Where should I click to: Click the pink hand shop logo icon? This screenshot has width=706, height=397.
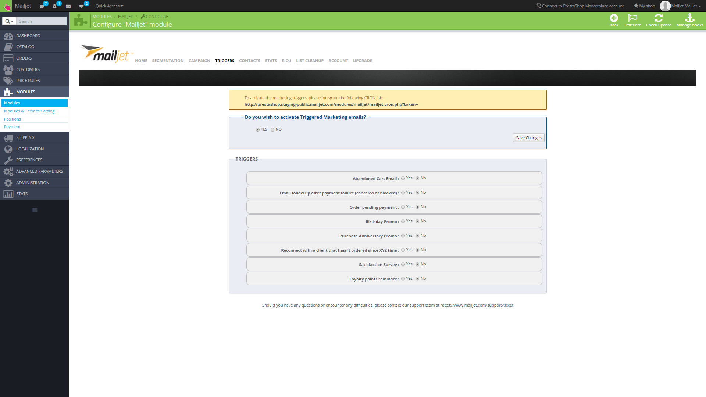coord(6,6)
